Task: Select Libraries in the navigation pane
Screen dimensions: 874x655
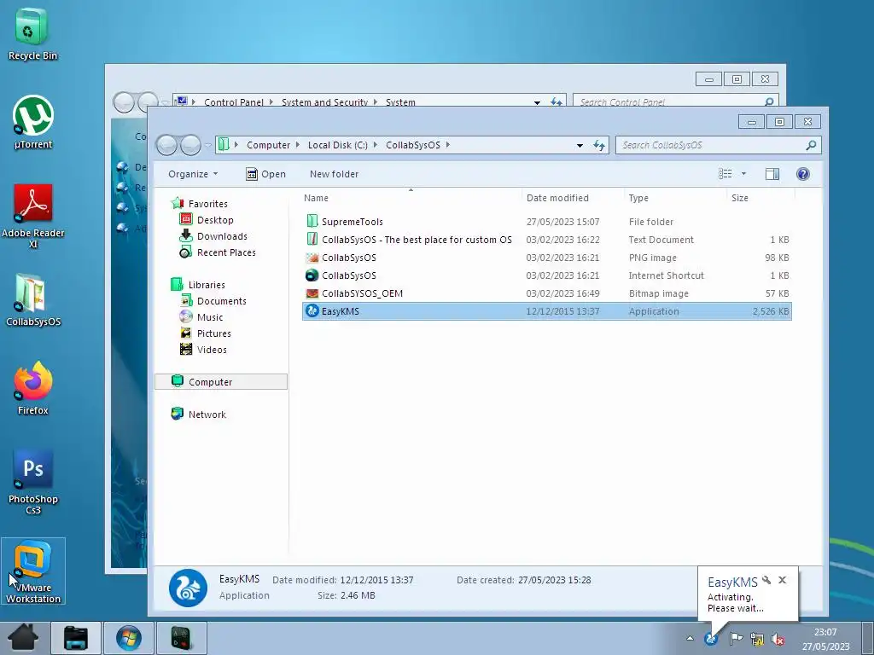Action: (207, 285)
